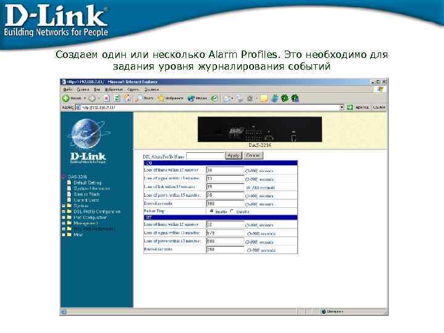The width and height of the screenshot is (444, 333).
Task: Click the Messenger people toolbar icon
Action: click(274, 98)
